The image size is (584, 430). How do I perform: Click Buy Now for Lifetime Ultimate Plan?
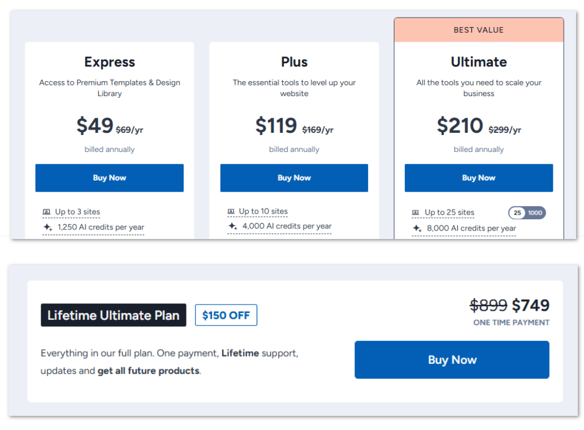(452, 359)
